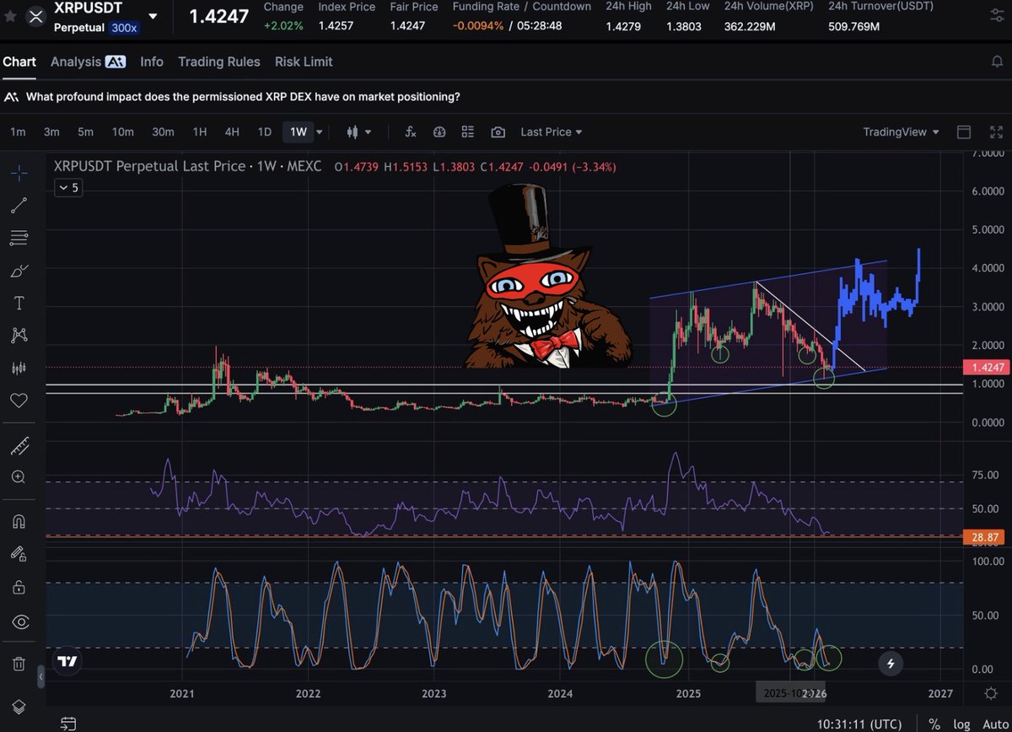The image size is (1012, 732).
Task: Open the chart settings round icon
Action: [439, 132]
